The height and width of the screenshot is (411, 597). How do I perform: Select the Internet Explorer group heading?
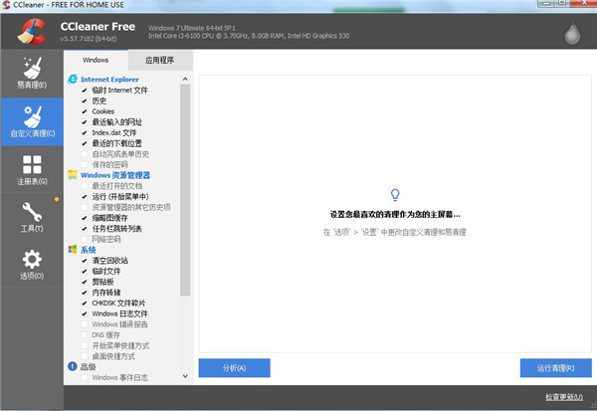[109, 80]
